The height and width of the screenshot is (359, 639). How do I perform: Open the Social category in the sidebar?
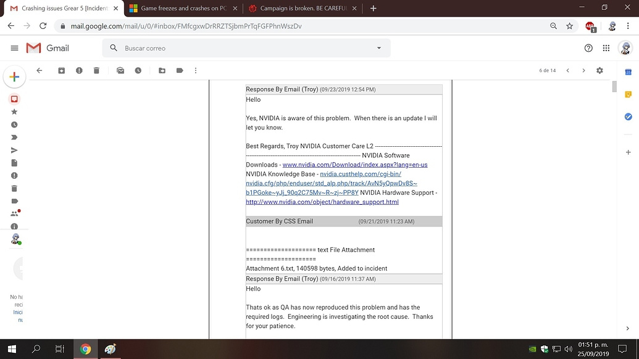[15, 213]
